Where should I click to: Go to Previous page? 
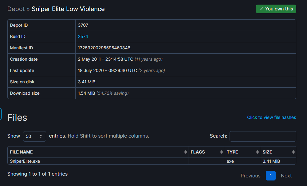coord(250,176)
